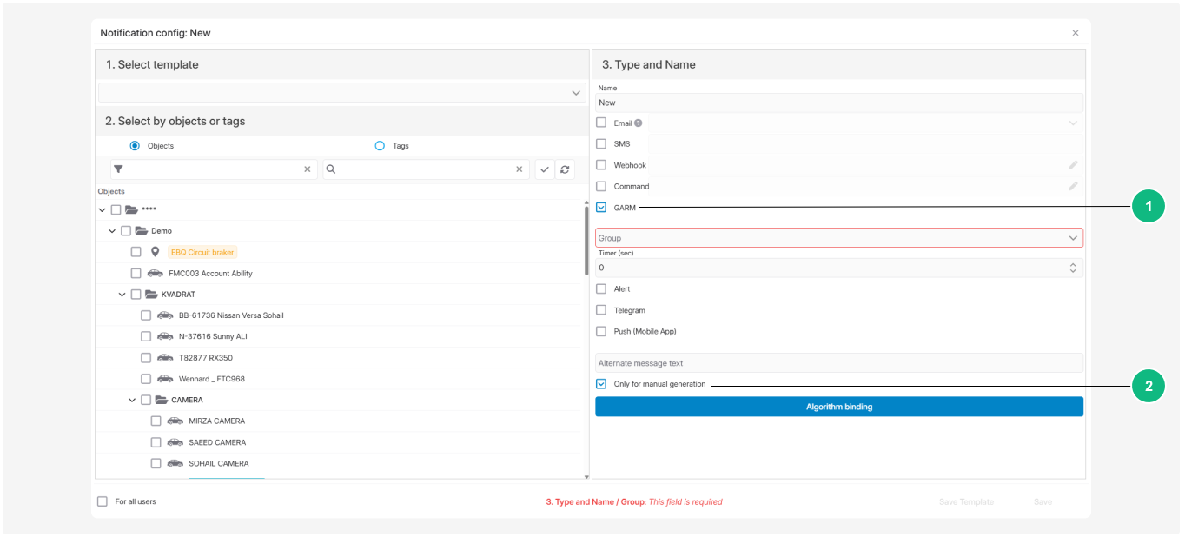1185x537 pixels.
Task: Clear the filter field with X icon
Action: [307, 169]
